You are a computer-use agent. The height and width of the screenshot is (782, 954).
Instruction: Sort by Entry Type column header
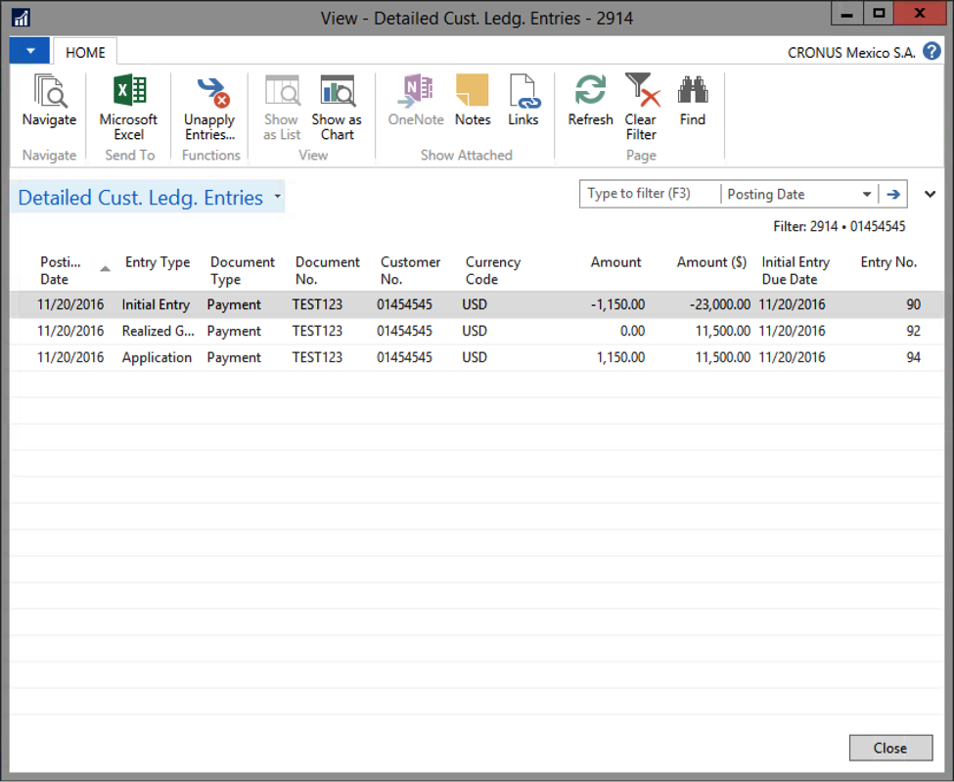point(158,262)
